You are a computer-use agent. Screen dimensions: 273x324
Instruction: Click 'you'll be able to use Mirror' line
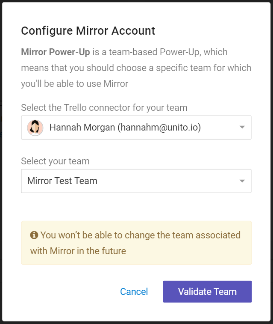click(x=75, y=84)
